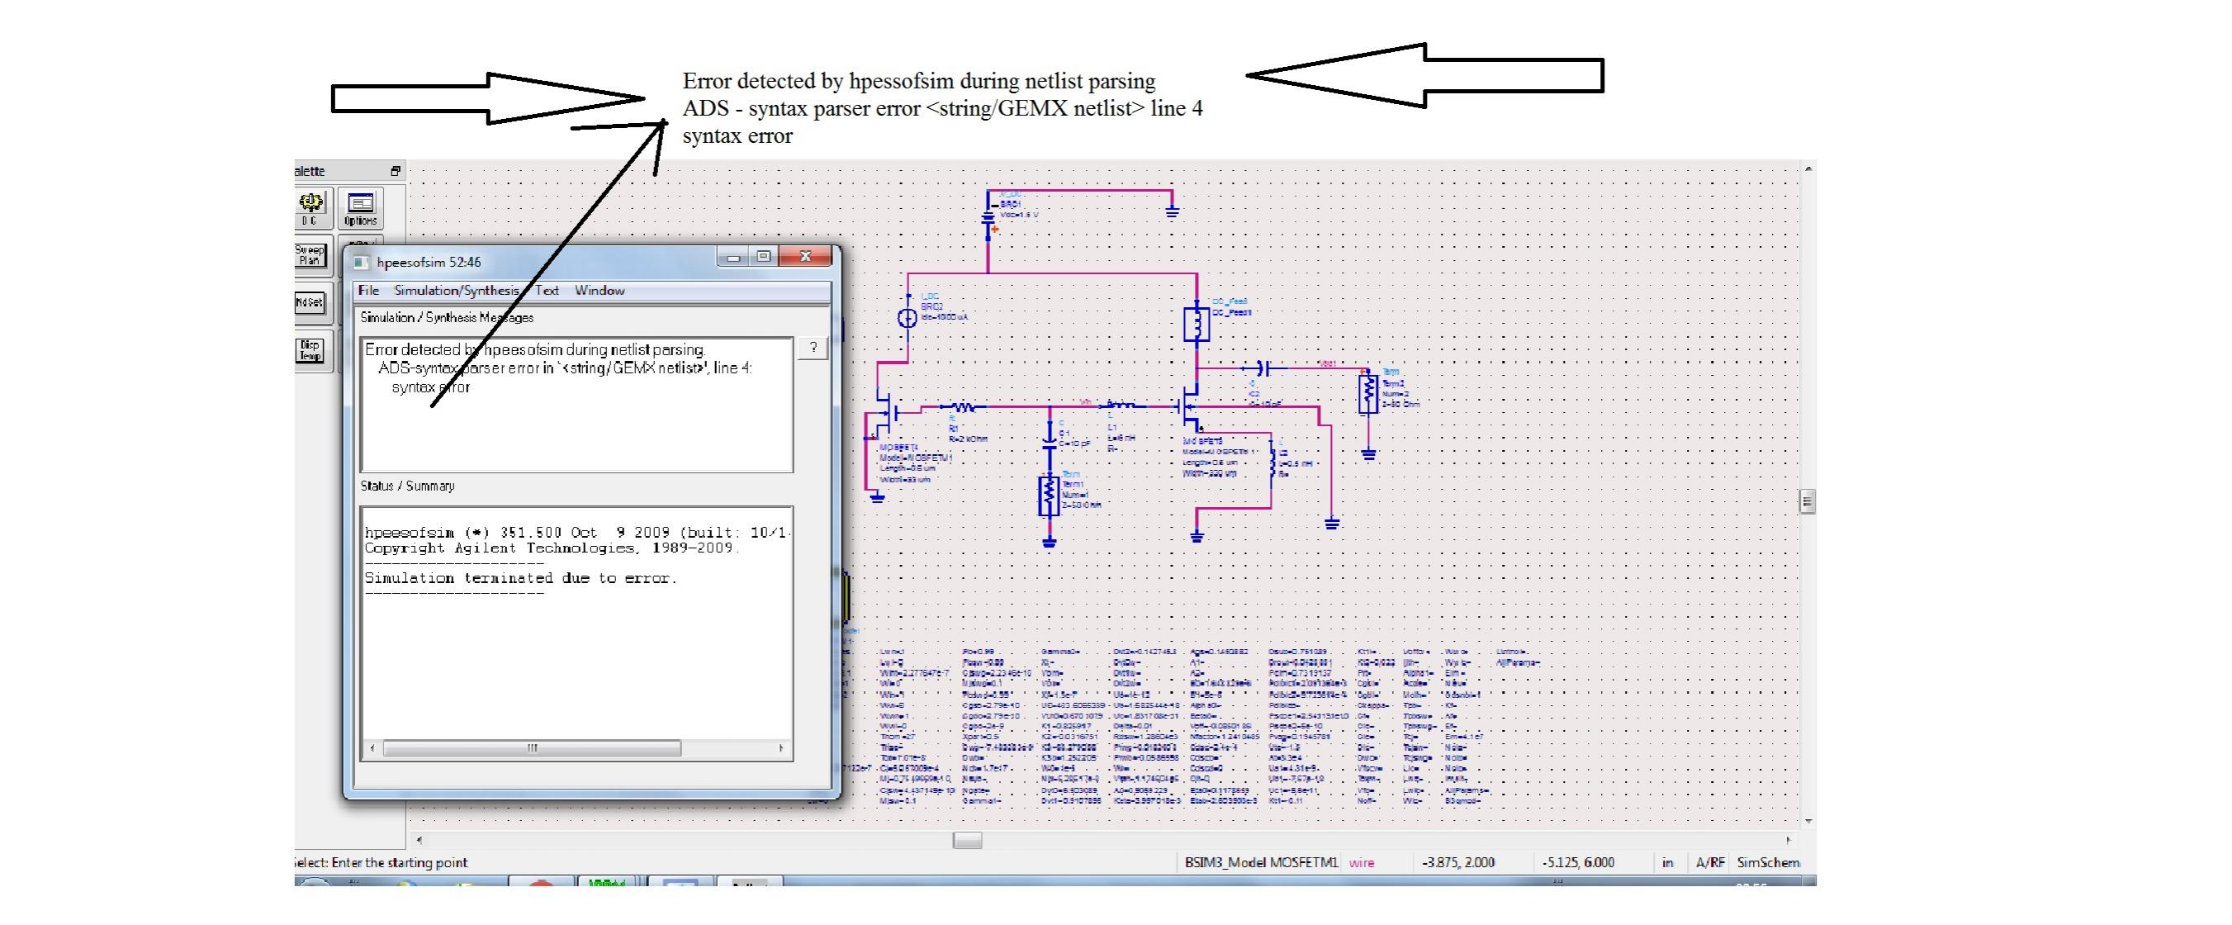Screen dimensions: 2232x925
Task: Open the File menu in hpeesofsim
Action: tap(368, 291)
